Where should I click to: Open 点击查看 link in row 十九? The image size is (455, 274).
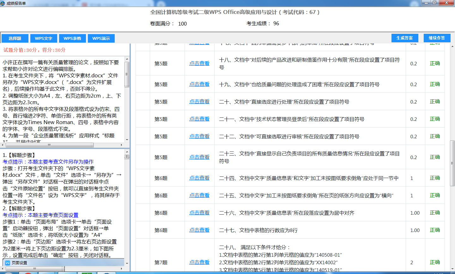pyautogui.click(x=199, y=84)
